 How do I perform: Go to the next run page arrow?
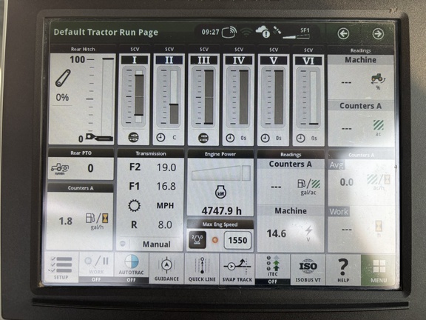(378, 34)
